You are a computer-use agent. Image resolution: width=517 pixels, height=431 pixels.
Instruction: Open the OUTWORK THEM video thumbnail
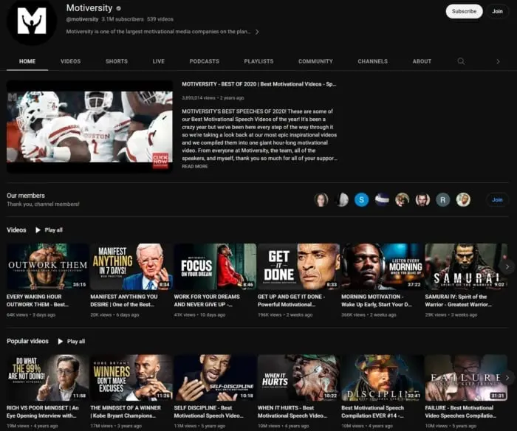click(x=48, y=266)
